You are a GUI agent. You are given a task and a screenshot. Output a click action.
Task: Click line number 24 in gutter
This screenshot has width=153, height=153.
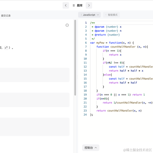(x=85, y=115)
